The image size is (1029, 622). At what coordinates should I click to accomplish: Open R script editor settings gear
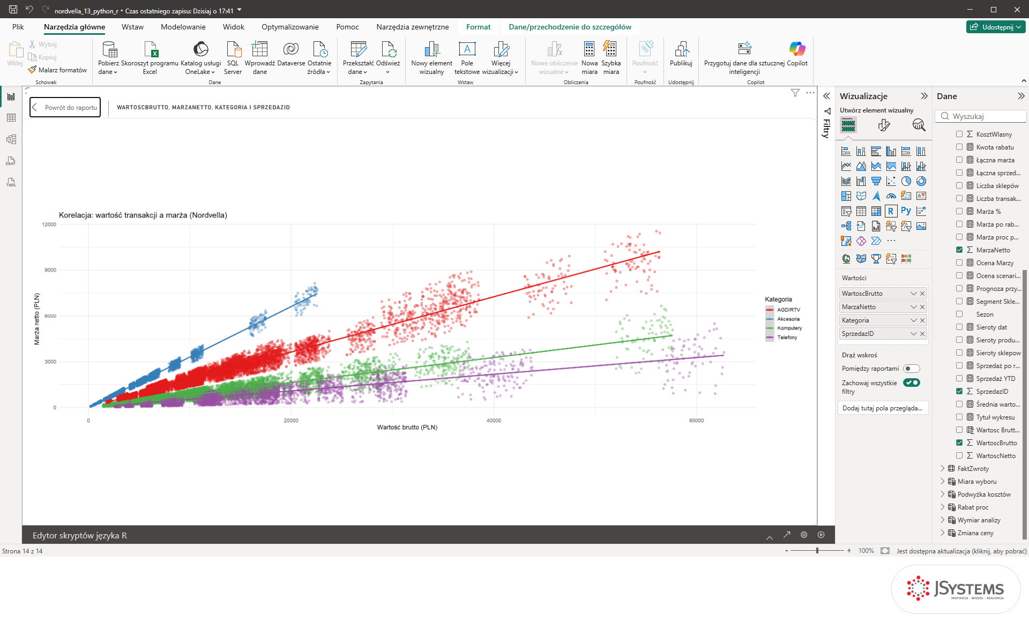[804, 535]
